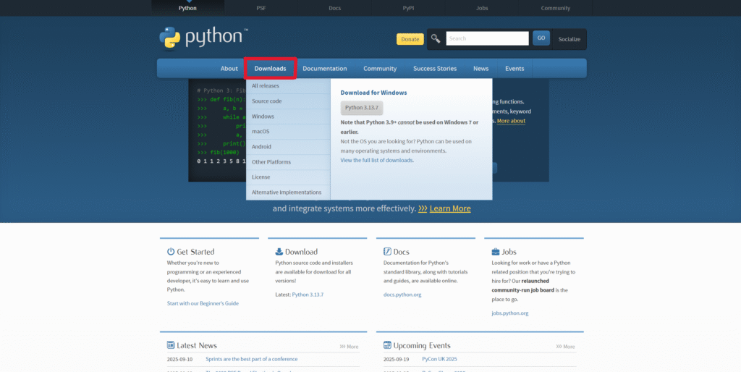Screen dimensions: 741x372
Task: Expand the Documentation nav menu
Action: pos(324,69)
